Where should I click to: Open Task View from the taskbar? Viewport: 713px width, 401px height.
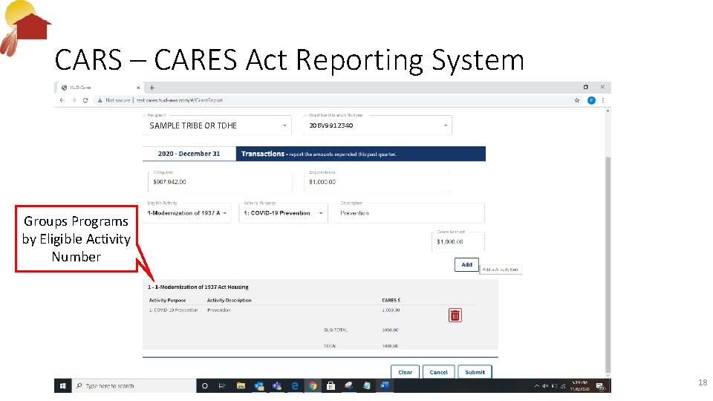click(x=222, y=385)
